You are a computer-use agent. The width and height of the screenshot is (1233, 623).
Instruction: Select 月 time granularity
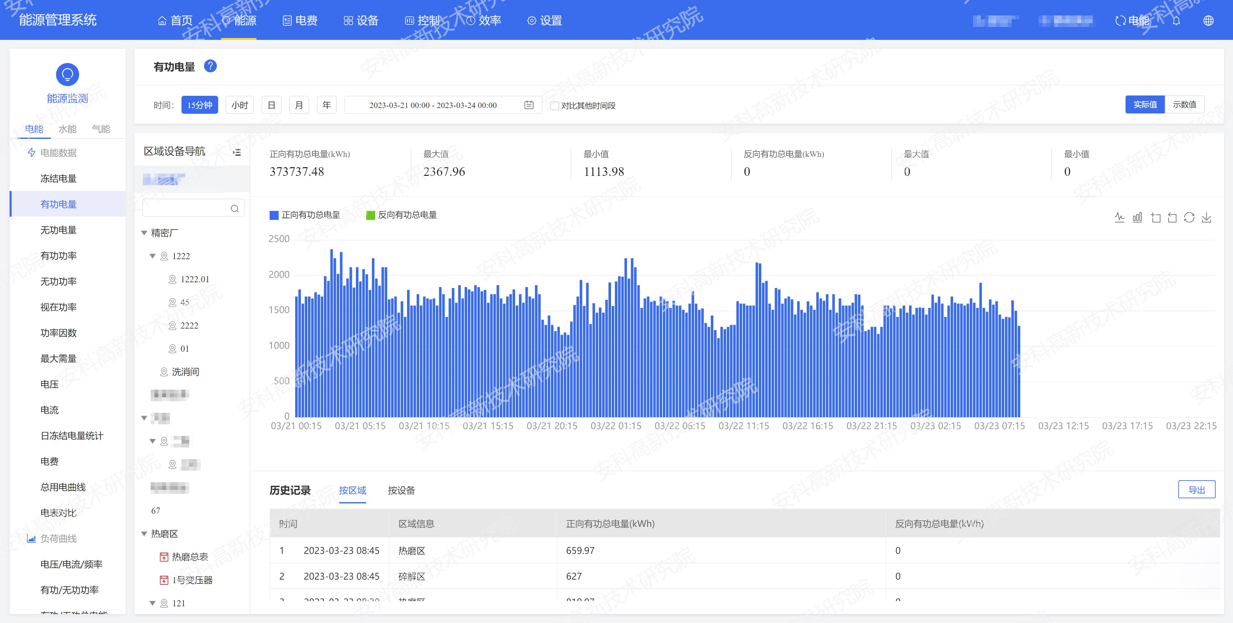[299, 105]
